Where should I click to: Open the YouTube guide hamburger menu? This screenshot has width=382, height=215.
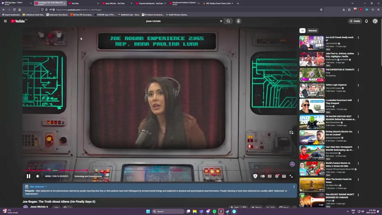(5, 21)
